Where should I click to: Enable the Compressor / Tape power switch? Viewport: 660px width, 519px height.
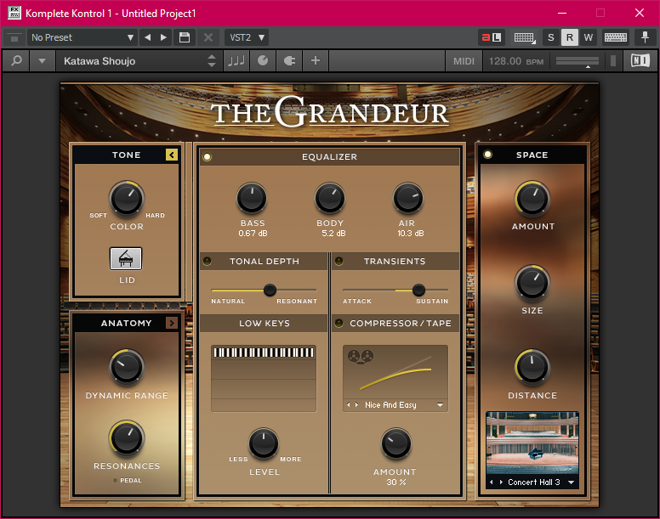pyautogui.click(x=339, y=323)
